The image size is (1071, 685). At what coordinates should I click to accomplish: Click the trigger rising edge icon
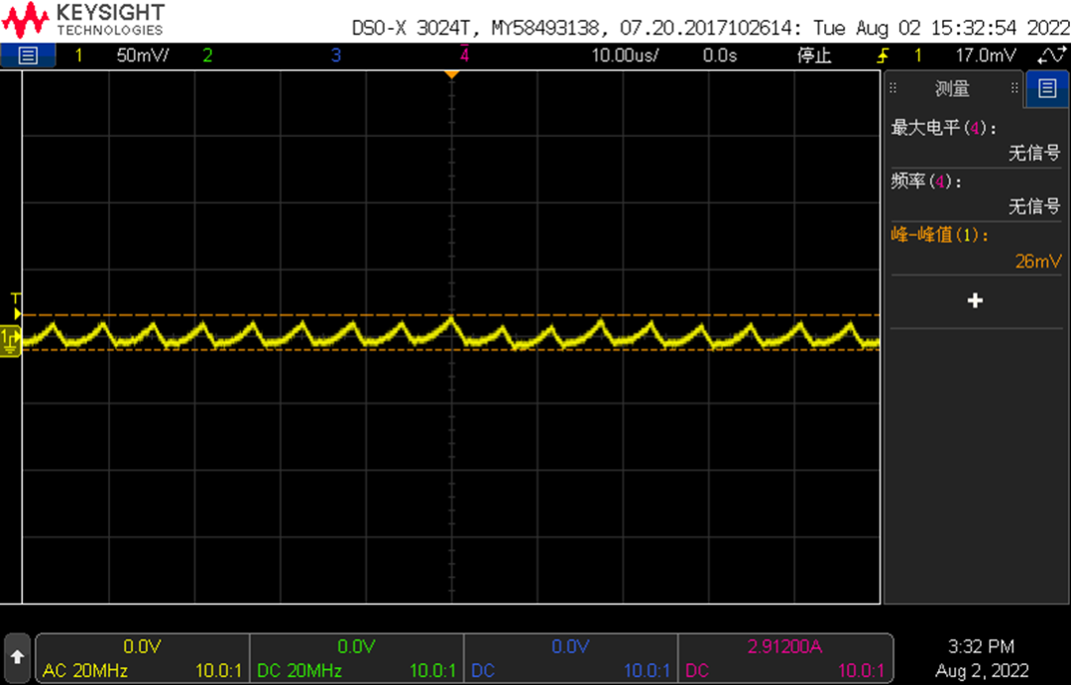coord(884,56)
